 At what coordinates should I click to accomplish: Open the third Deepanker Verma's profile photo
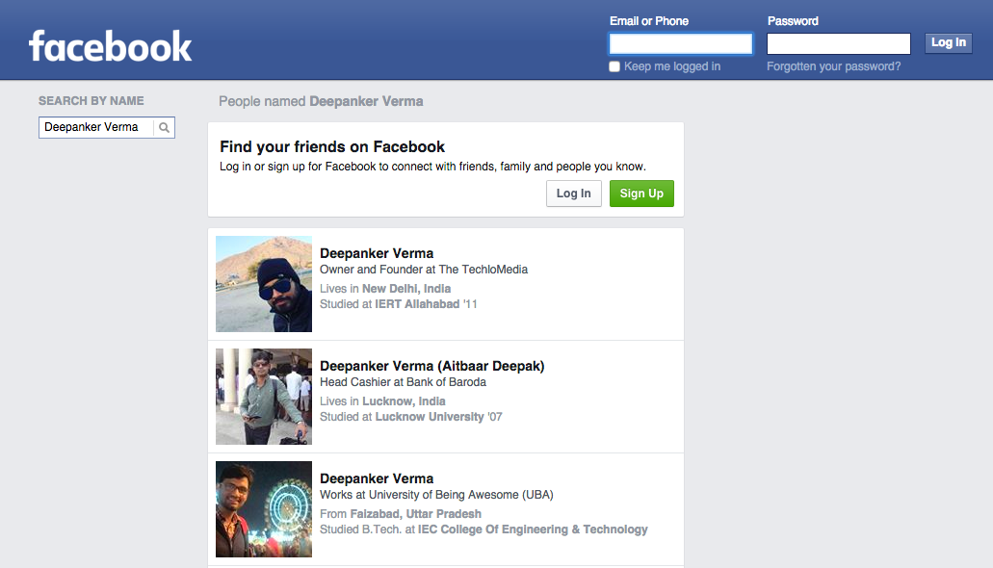point(263,508)
